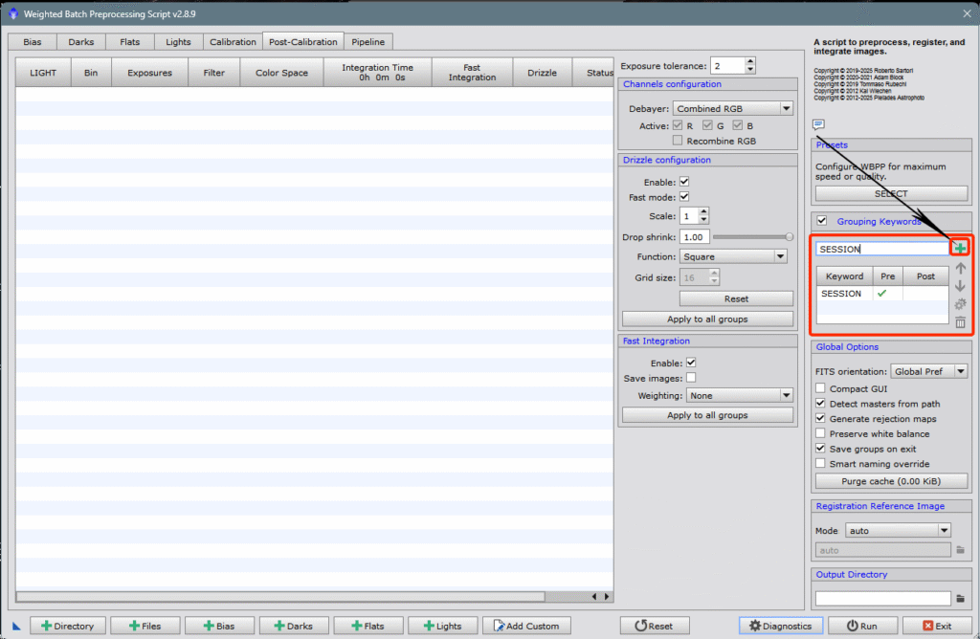The height and width of the screenshot is (639, 980).
Task: Open the Registration Mode auto dropdown
Action: 897,530
